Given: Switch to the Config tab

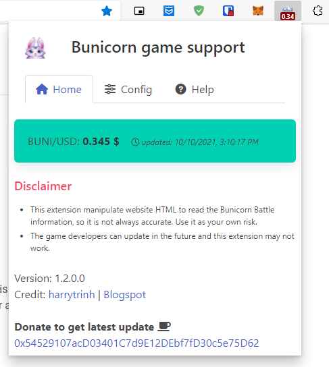Looking at the screenshot, I should click(128, 90).
